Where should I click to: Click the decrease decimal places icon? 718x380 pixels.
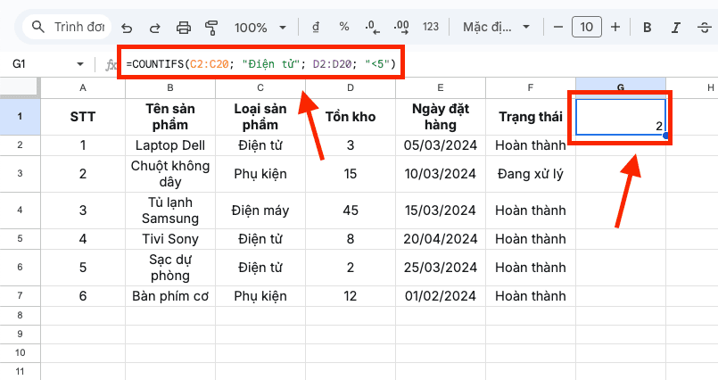pyautogui.click(x=372, y=28)
